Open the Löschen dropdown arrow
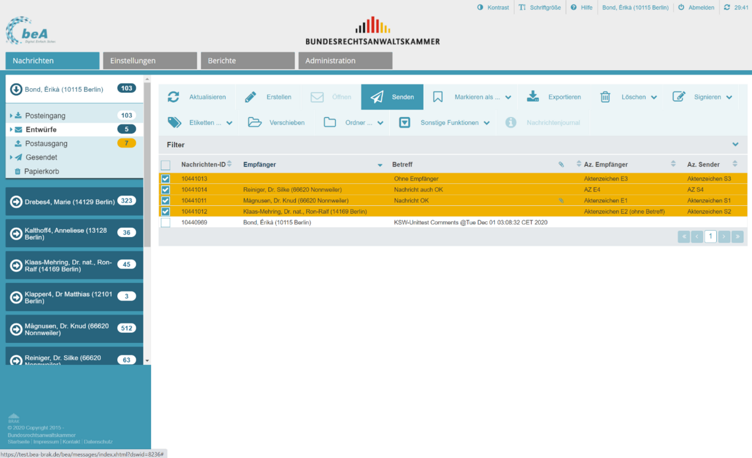Image resolution: width=752 pixels, height=458 pixels. (654, 98)
